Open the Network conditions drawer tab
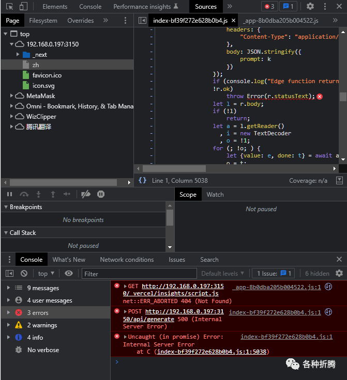Screen dimensions: 347x380 click(x=127, y=260)
